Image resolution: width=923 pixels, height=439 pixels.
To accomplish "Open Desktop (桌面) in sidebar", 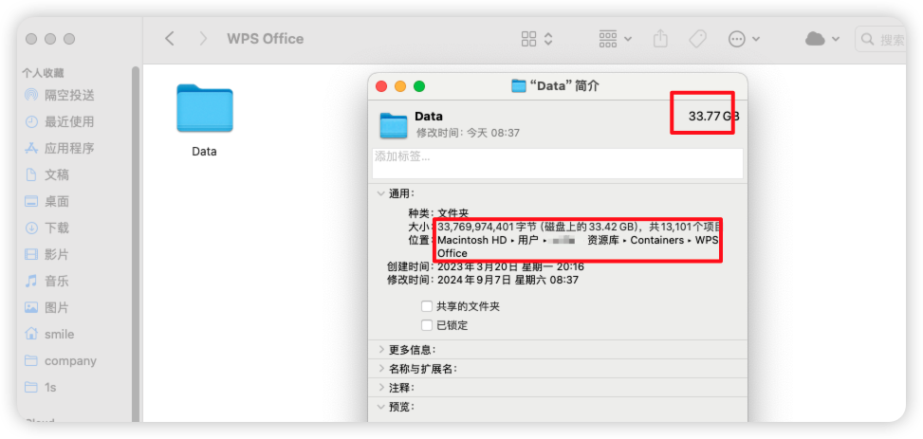I will coord(46,201).
